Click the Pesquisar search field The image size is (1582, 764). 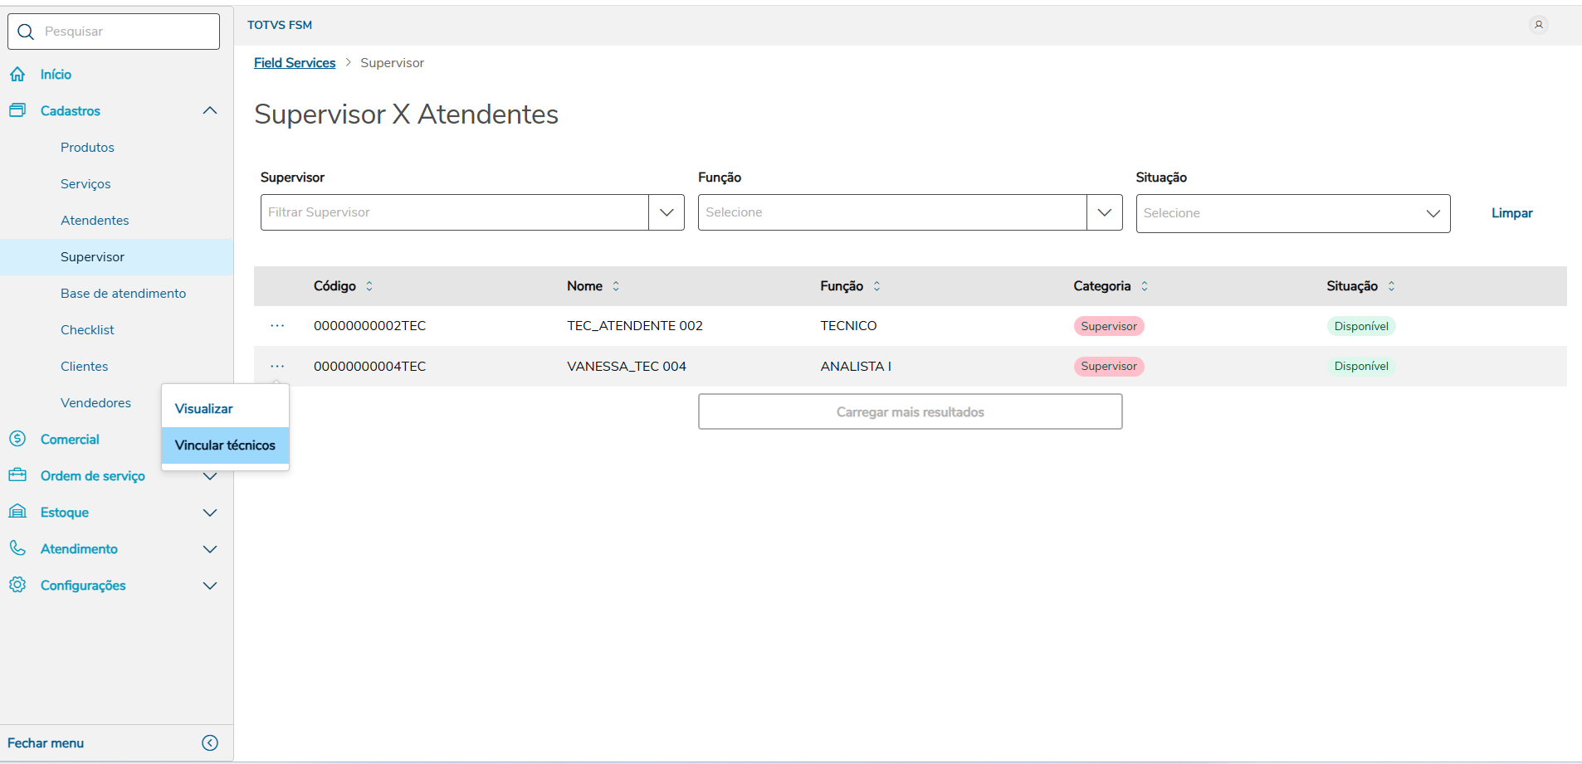pos(125,32)
